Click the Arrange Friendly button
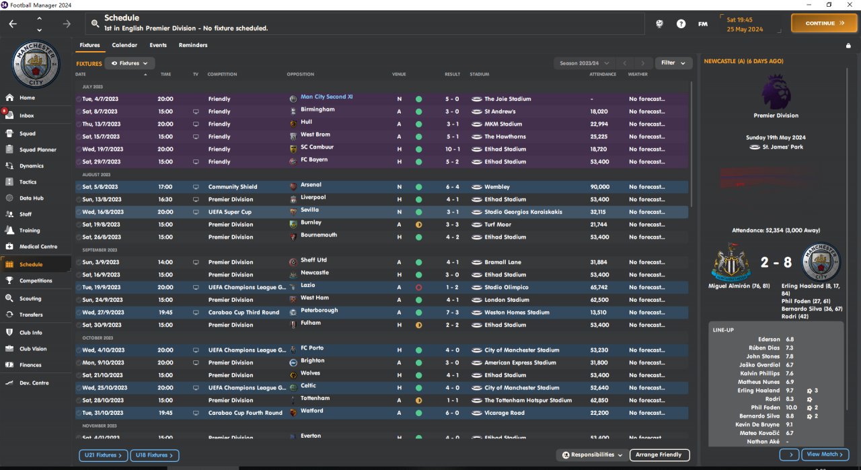This screenshot has width=861, height=470. pyautogui.click(x=659, y=455)
